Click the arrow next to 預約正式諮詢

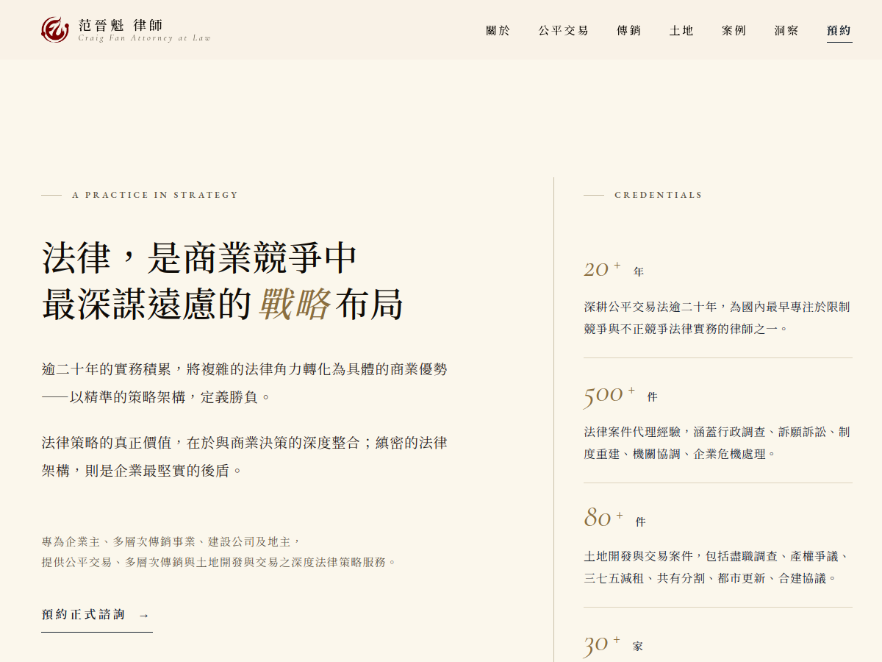(x=144, y=615)
